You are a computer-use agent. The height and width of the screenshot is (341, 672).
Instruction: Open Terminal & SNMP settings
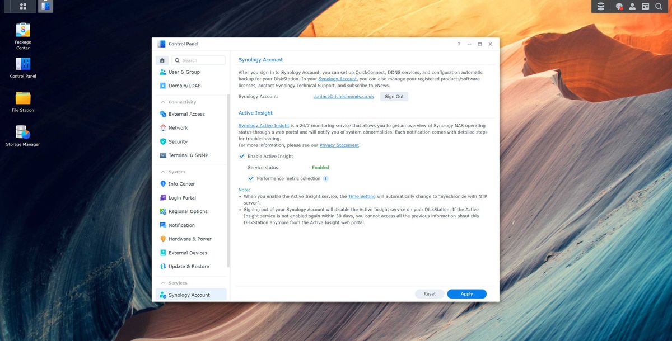tap(189, 155)
